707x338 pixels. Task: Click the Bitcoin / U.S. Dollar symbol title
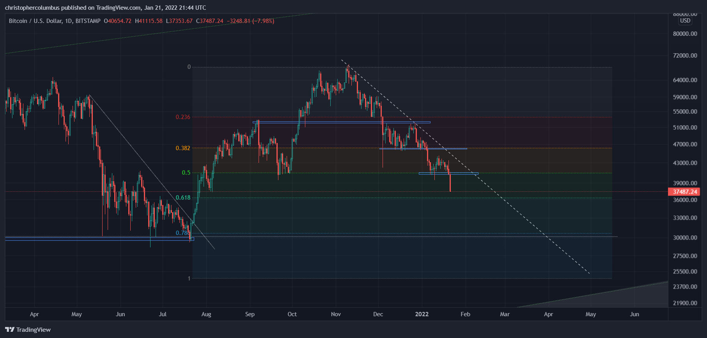point(35,21)
